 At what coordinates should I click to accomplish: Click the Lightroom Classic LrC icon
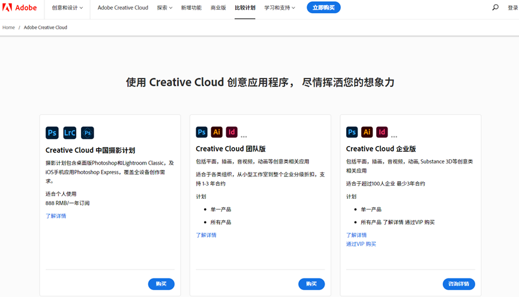pyautogui.click(x=70, y=133)
